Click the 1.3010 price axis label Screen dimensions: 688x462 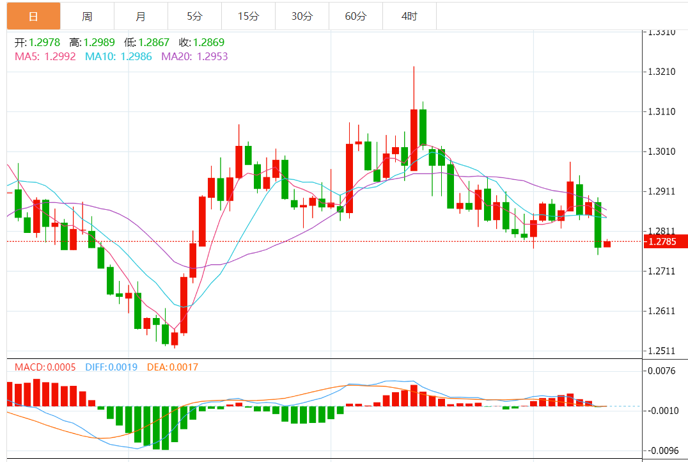coord(662,152)
